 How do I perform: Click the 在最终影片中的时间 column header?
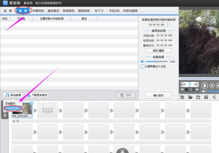[x=52, y=19]
